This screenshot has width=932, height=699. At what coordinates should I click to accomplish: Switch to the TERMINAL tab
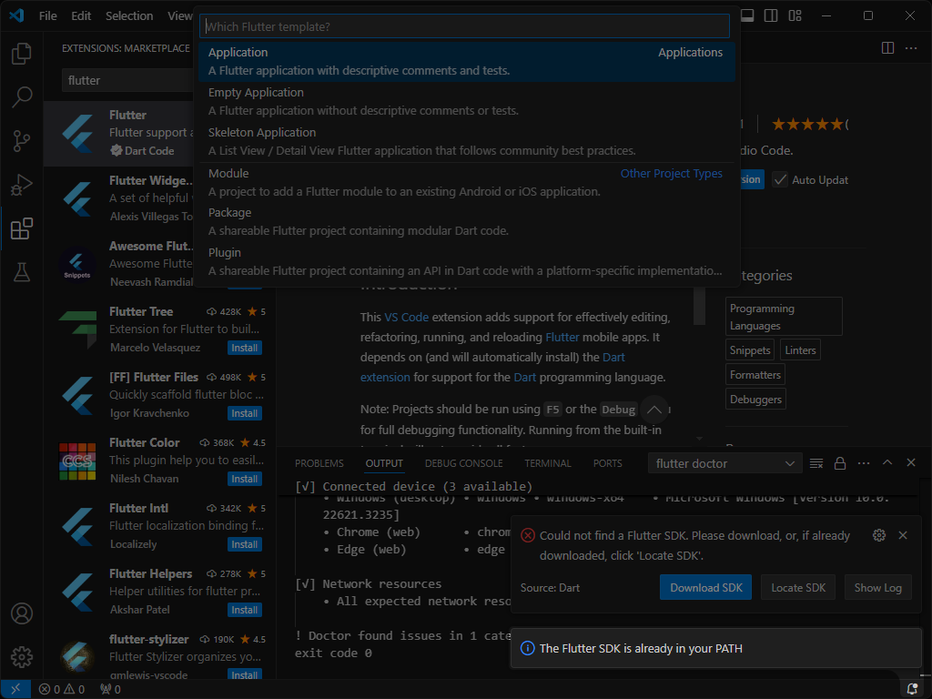coord(547,463)
